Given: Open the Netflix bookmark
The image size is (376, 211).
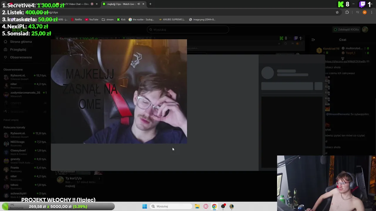Looking at the screenshot, I should pyautogui.click(x=76, y=20).
